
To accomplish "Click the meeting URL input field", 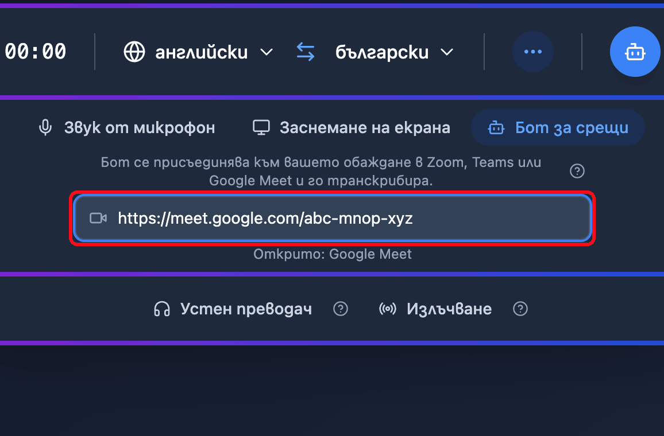I will (x=333, y=218).
